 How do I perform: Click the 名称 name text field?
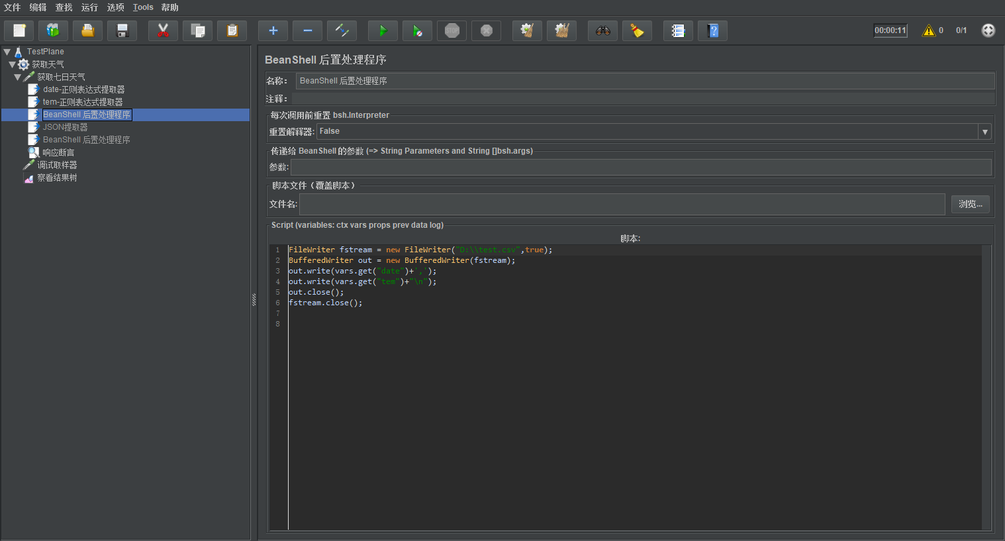click(x=644, y=81)
